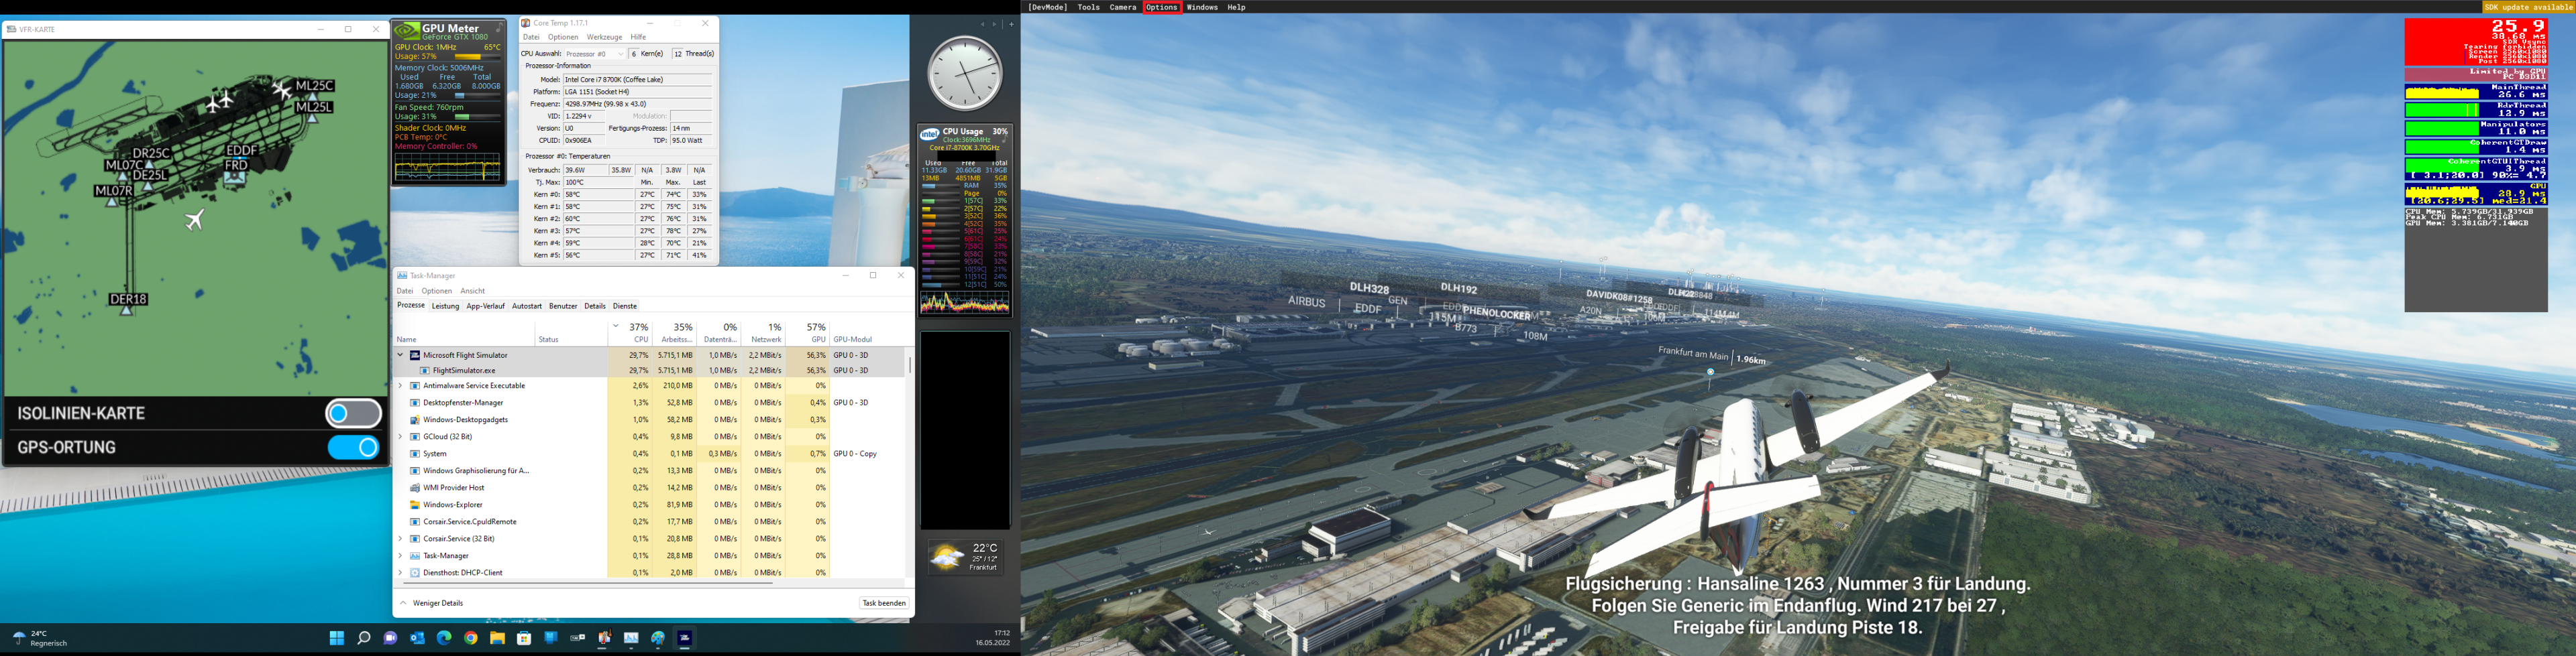The width and height of the screenshot is (2576, 656).
Task: Disable the GPS-ORTUNG switch
Action: 354,448
